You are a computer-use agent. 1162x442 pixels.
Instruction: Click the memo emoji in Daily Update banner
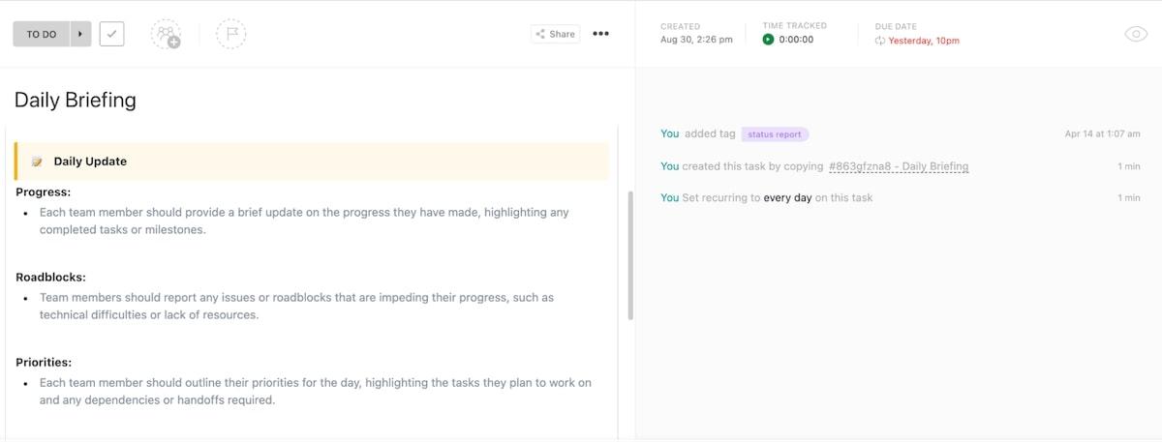(x=37, y=162)
